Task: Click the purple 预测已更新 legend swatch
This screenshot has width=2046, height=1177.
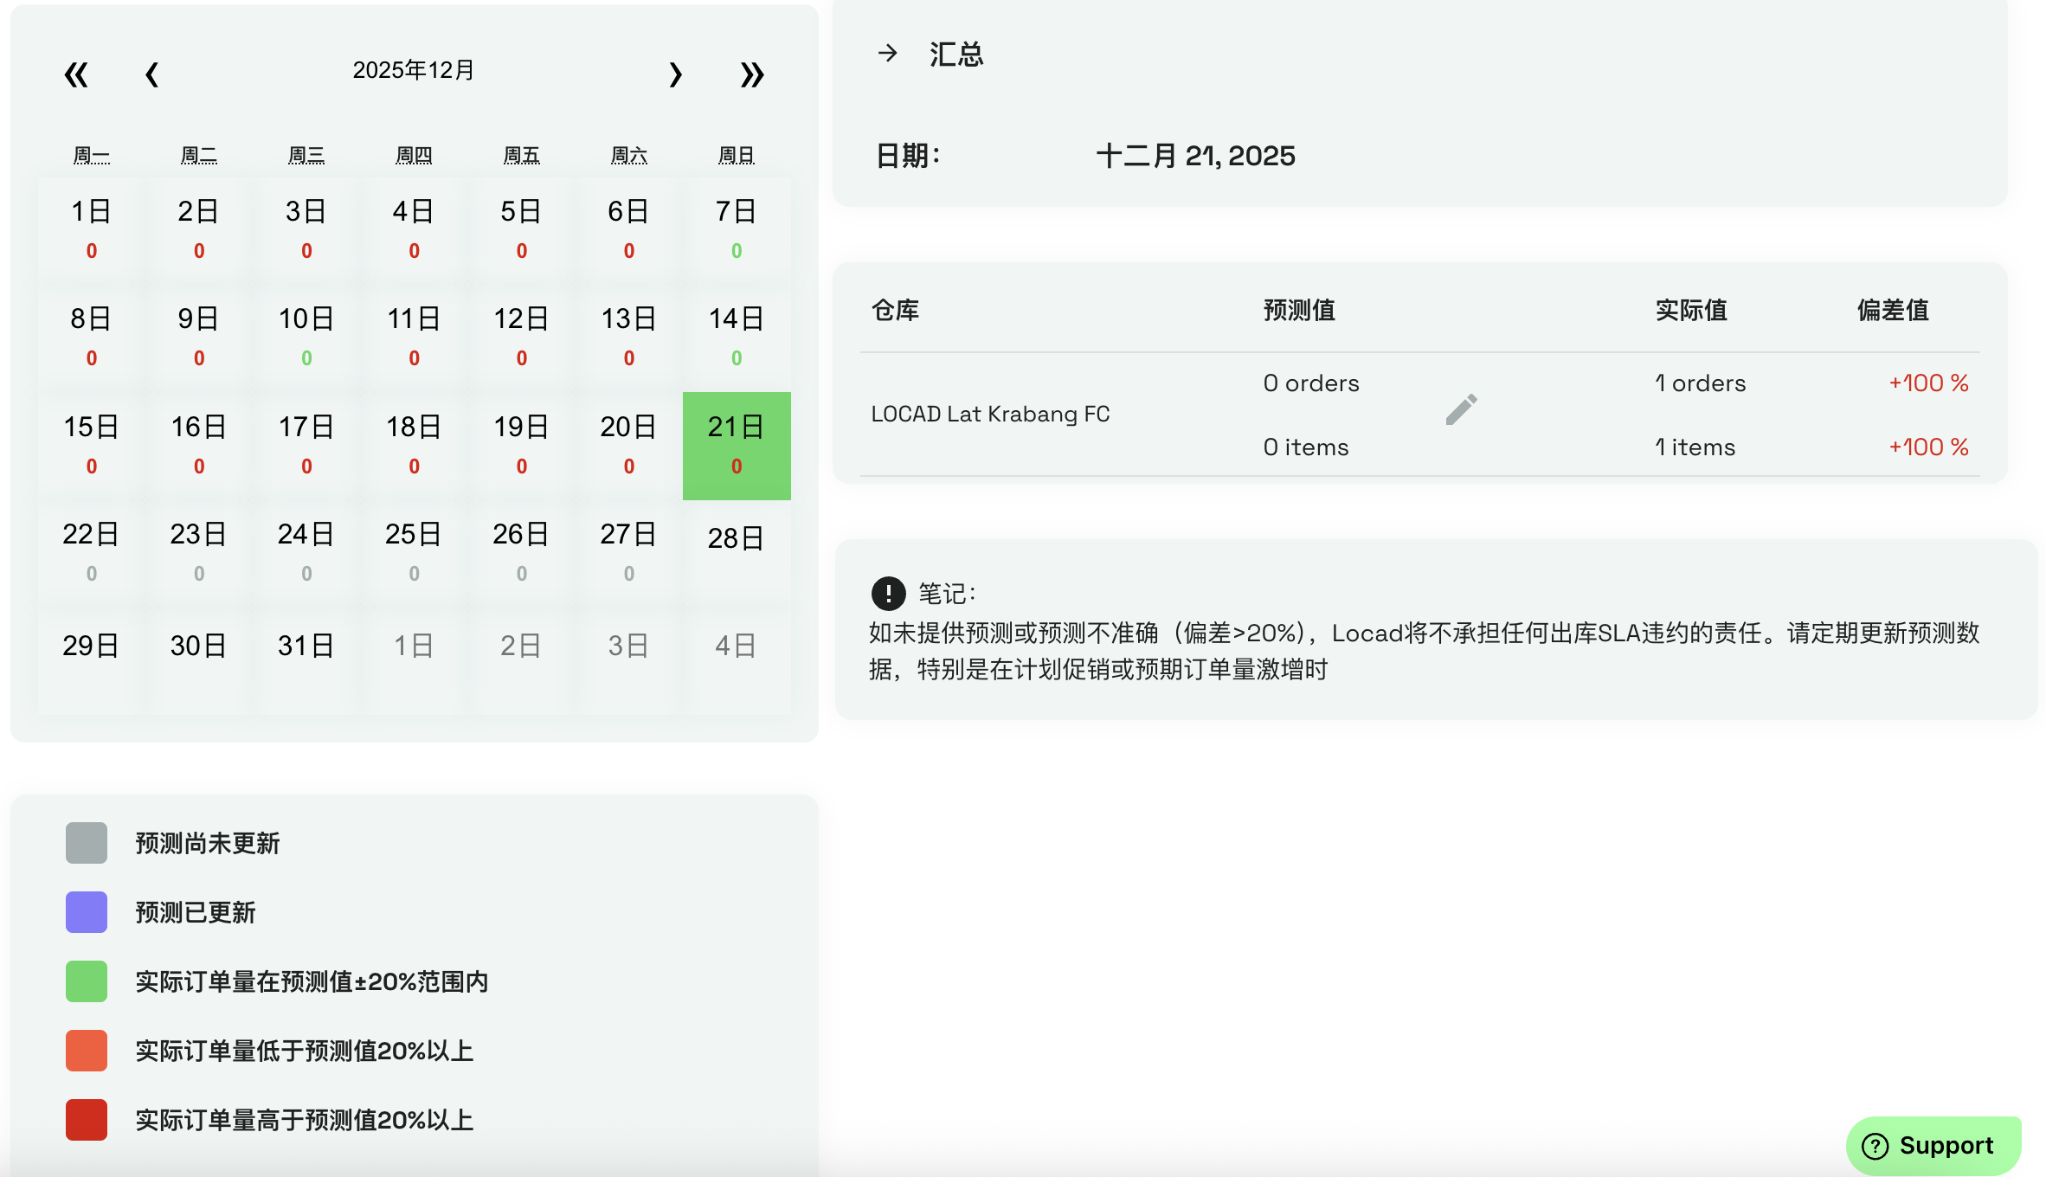Action: (87, 912)
